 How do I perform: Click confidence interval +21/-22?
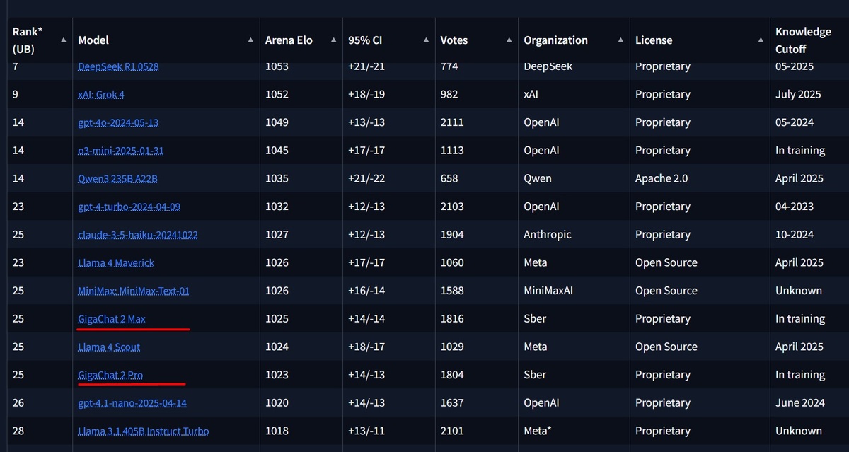[366, 178]
